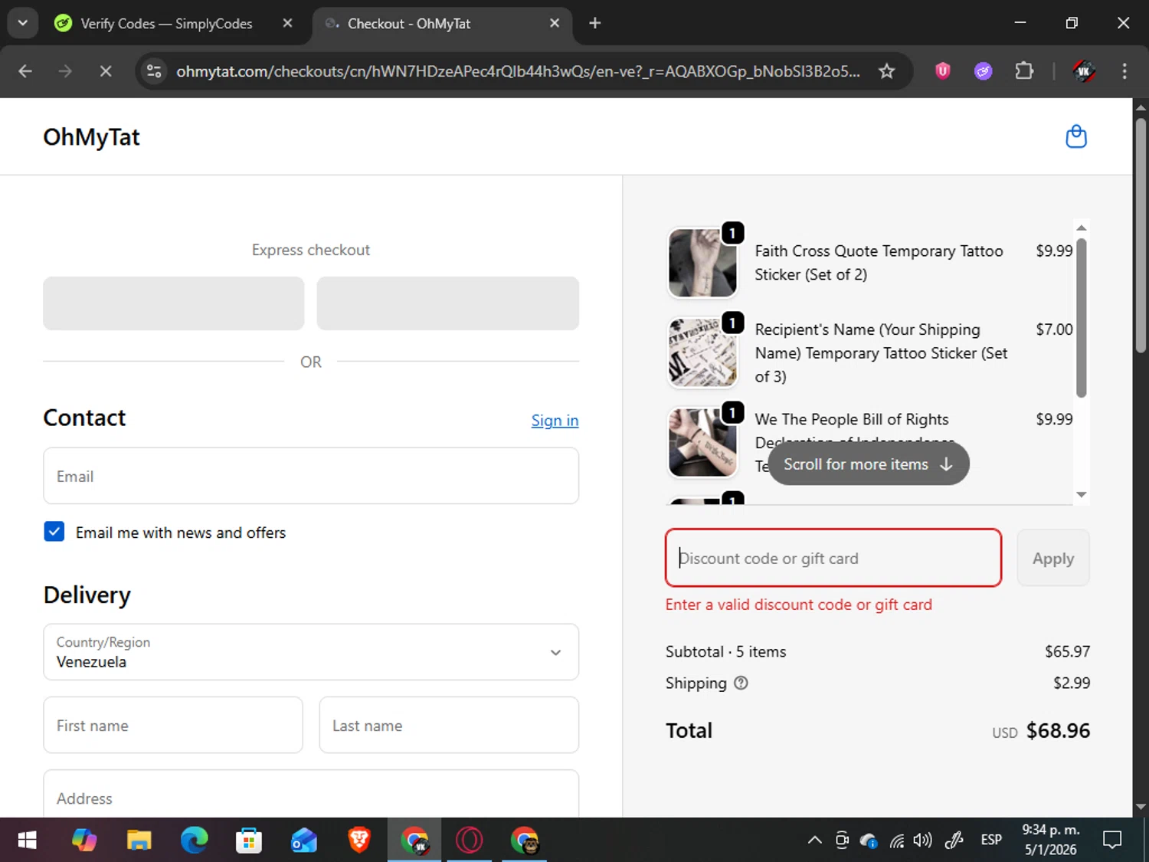The width and height of the screenshot is (1149, 862).
Task: Switch to Verify Codes — SimplyCodes tab
Action: 166,23
